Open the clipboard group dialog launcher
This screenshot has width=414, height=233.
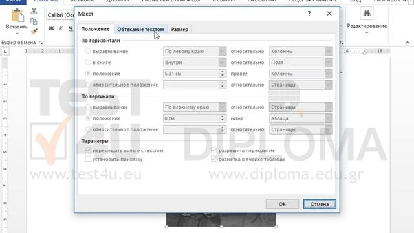pos(41,43)
